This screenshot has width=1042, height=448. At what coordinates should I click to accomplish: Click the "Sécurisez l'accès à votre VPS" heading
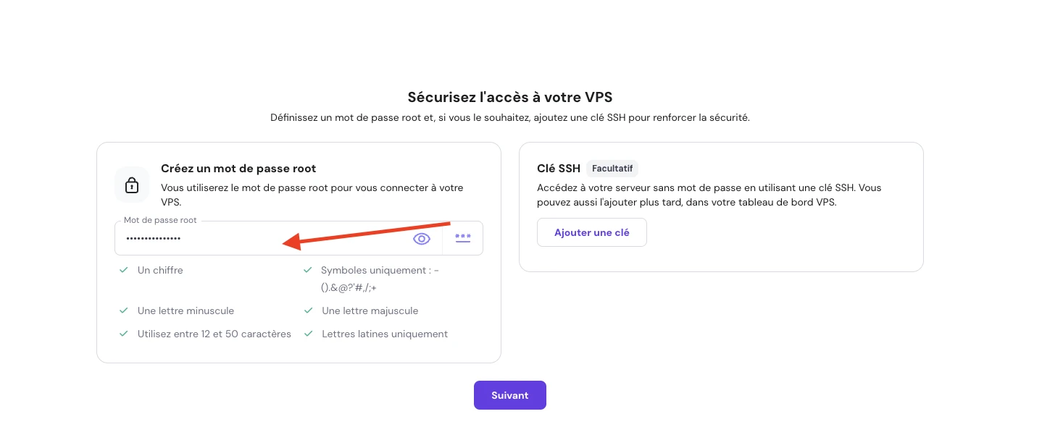[x=515, y=98]
